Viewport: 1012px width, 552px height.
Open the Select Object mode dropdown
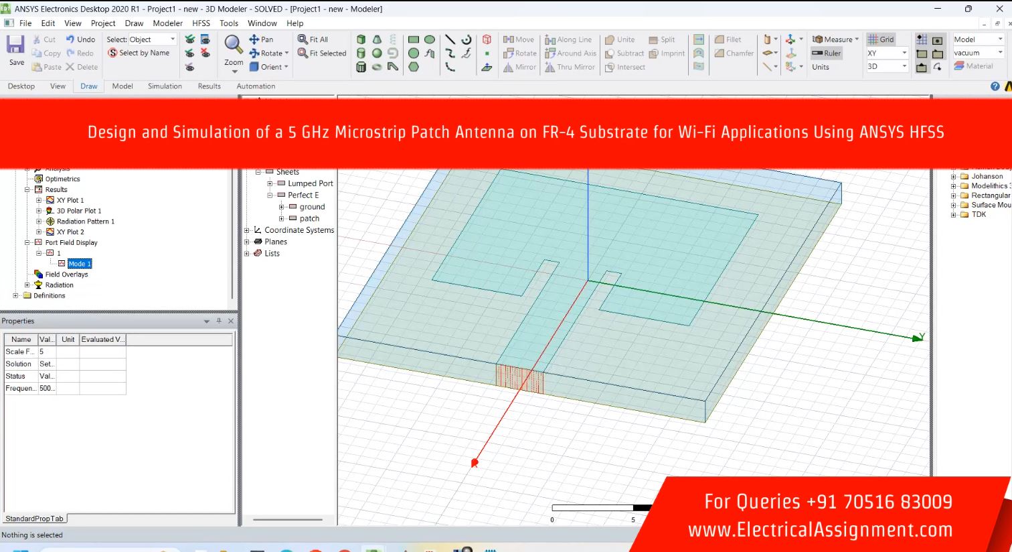point(172,39)
